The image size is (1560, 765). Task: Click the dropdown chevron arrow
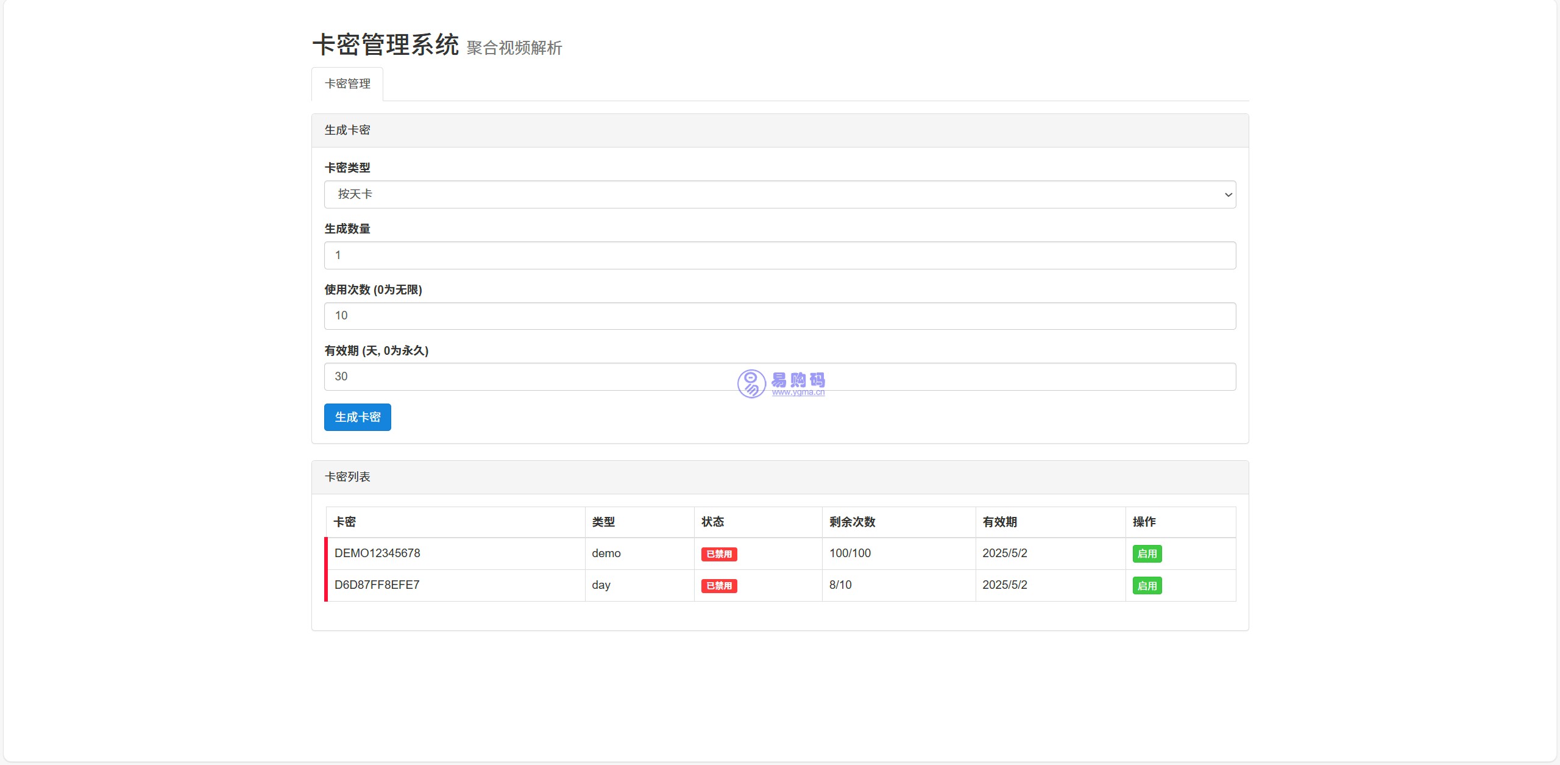click(x=1228, y=195)
